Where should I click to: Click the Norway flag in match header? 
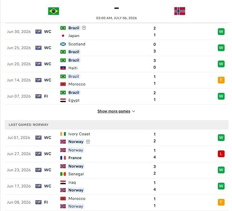[x=180, y=11]
